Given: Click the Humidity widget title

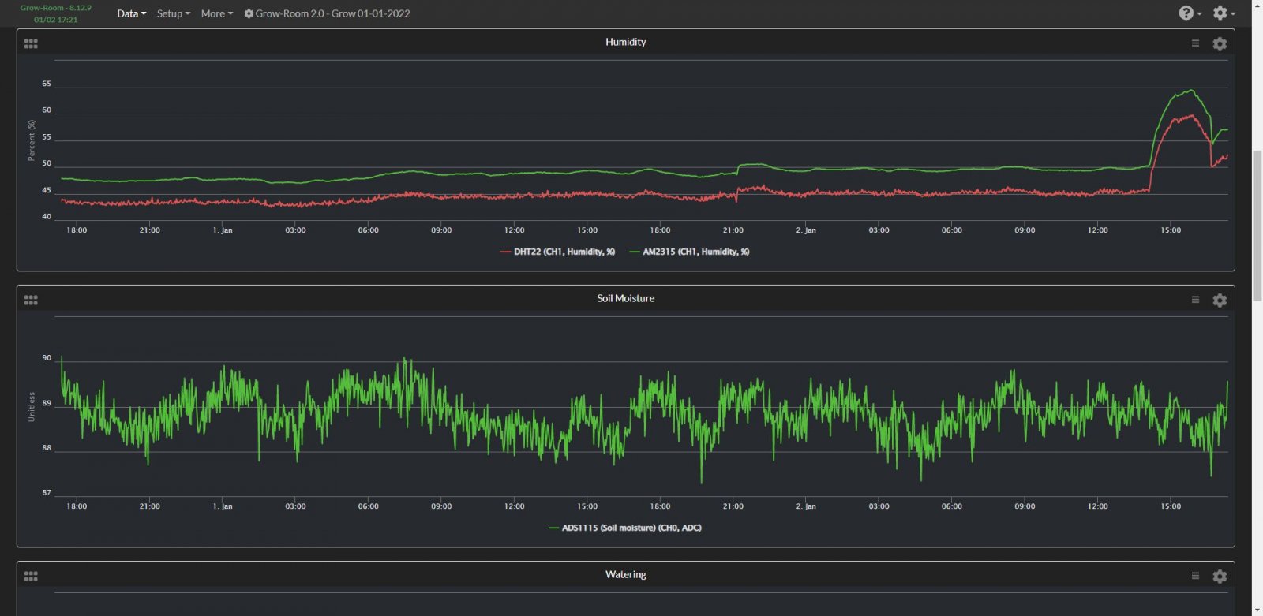Looking at the screenshot, I should [x=625, y=42].
